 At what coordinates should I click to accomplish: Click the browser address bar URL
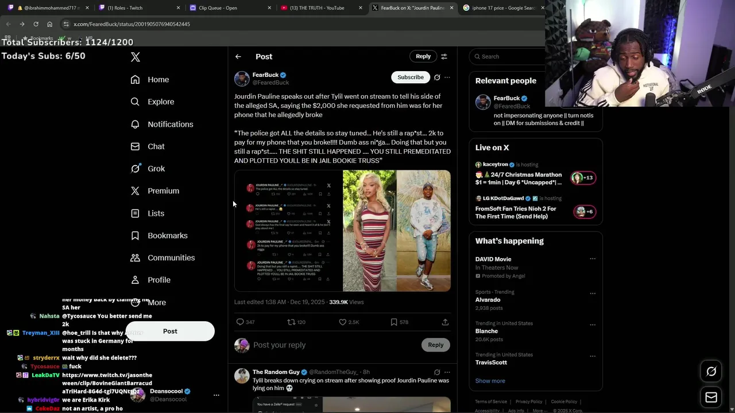[131, 24]
